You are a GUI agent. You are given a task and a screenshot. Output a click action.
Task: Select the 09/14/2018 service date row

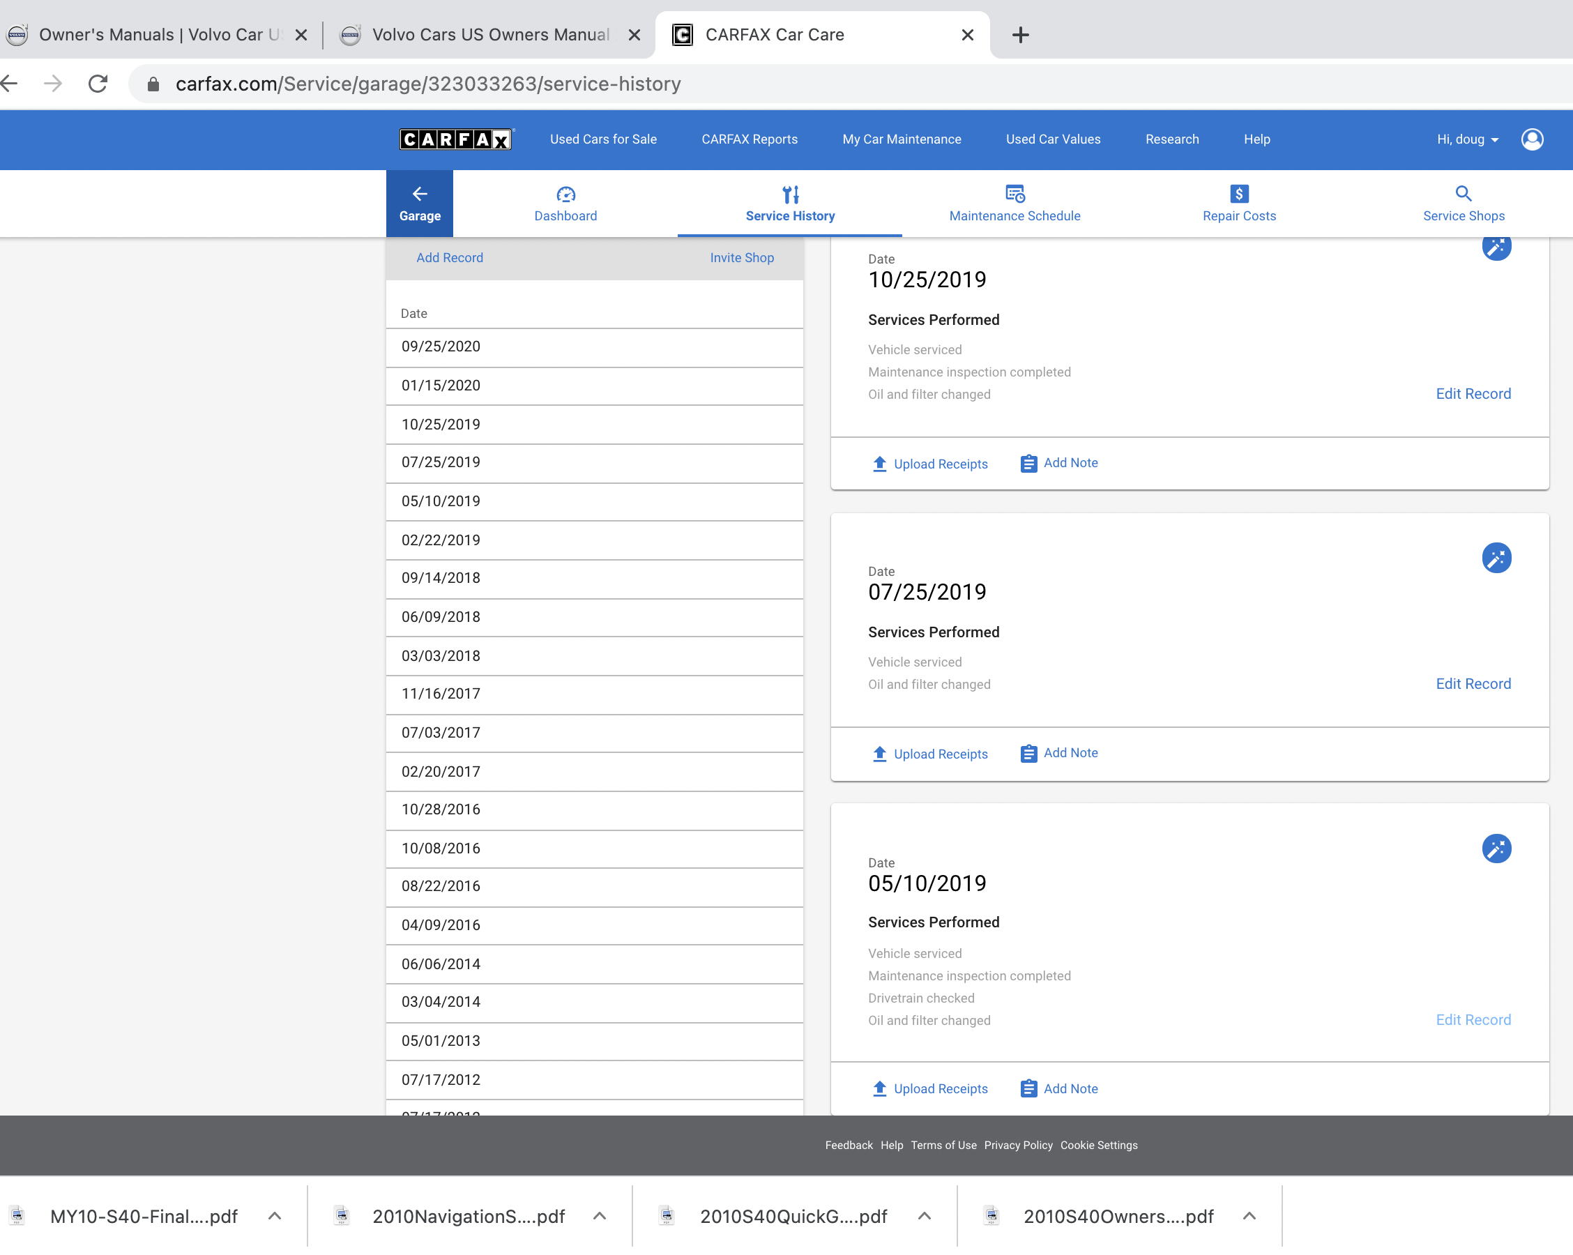tap(595, 579)
